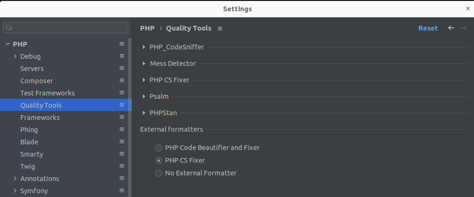Screen dimensions: 474x197
Task: Click project-level icon beside Blade row
Action: click(x=122, y=142)
